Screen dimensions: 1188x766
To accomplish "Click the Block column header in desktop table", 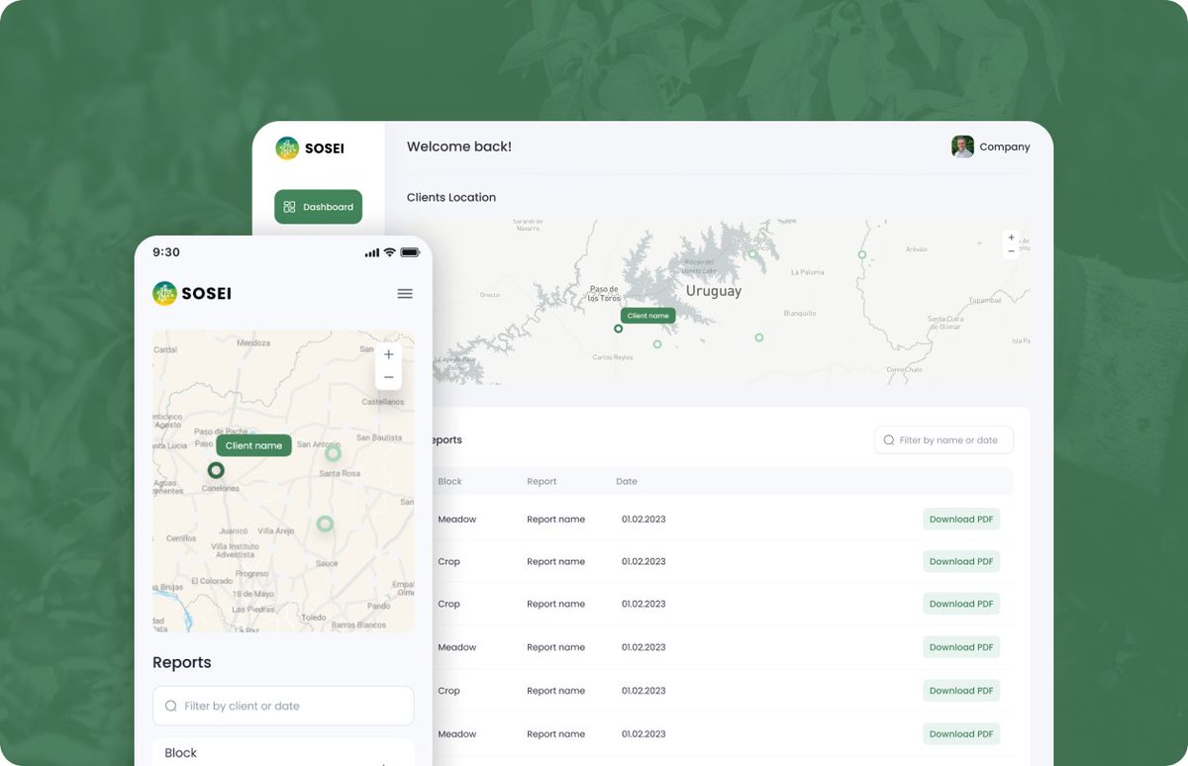I will coord(450,482).
